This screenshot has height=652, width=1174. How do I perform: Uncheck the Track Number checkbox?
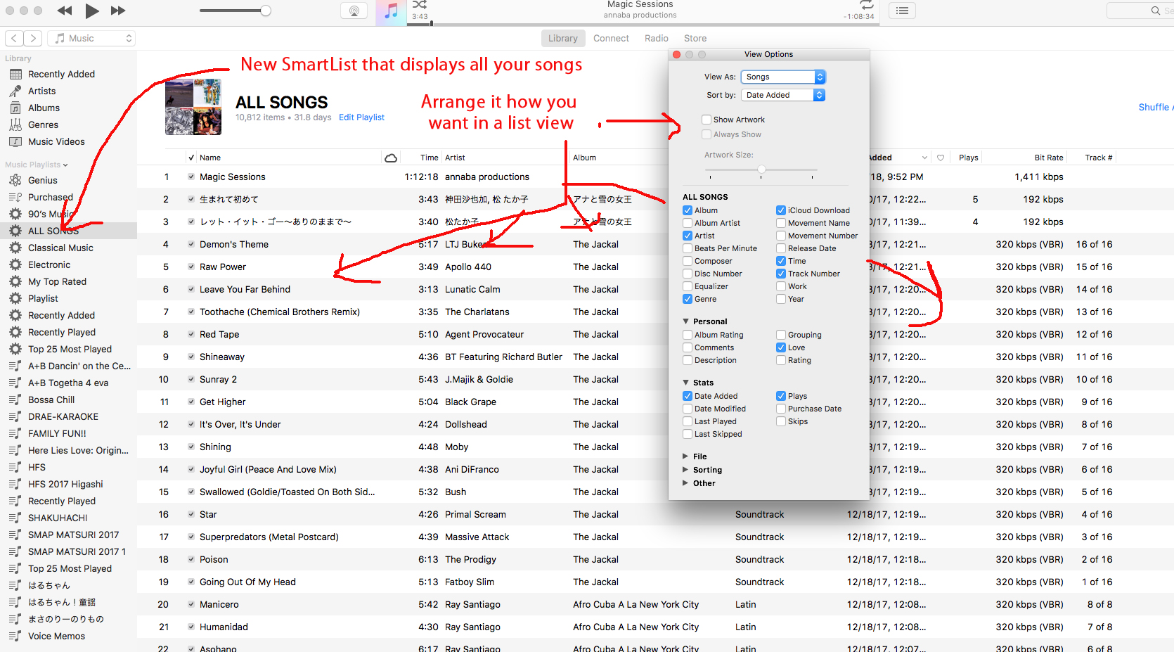coord(781,274)
